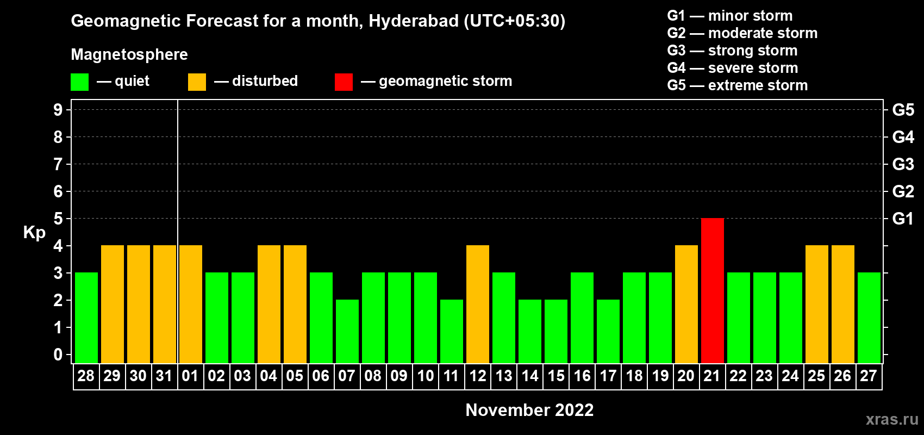924x435 pixels.
Task: Select the orange bar for day 12
Action: coord(478,304)
